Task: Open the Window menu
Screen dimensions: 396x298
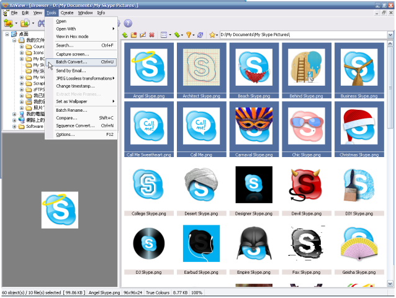Action: (x=85, y=12)
